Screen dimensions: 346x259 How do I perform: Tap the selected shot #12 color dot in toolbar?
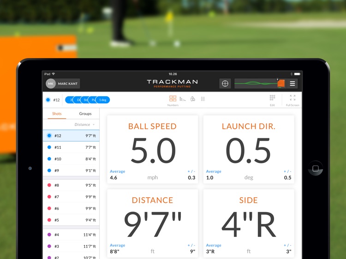point(48,100)
